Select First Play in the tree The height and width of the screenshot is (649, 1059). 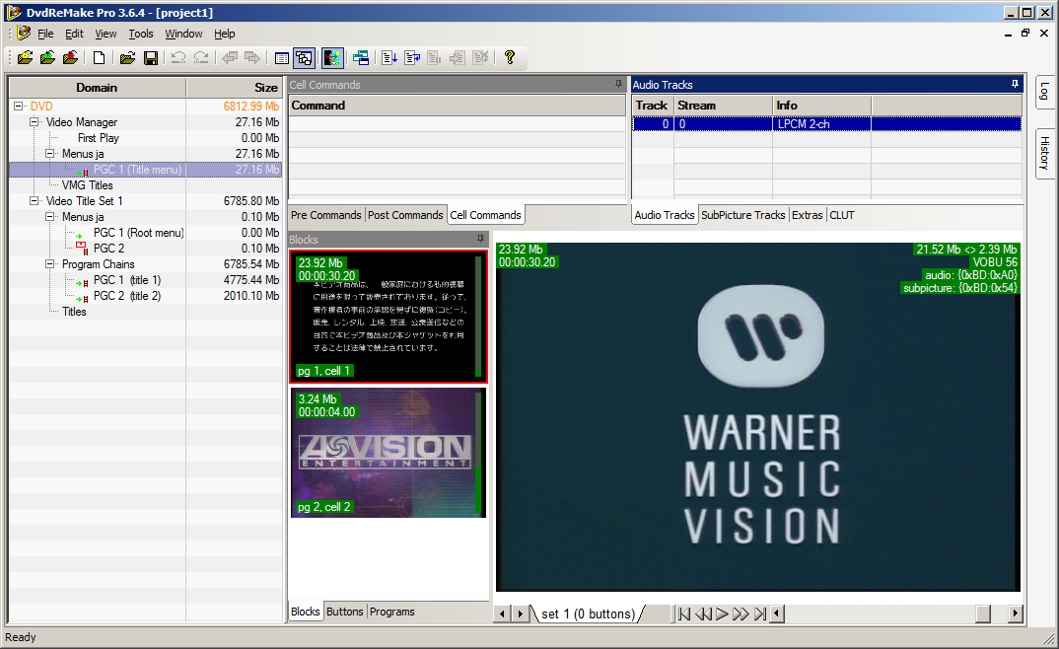[x=98, y=138]
